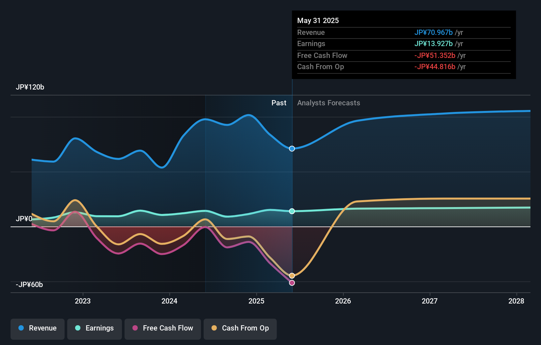Select the Revenue data point marker on chart
The image size is (541, 345).
(292, 149)
